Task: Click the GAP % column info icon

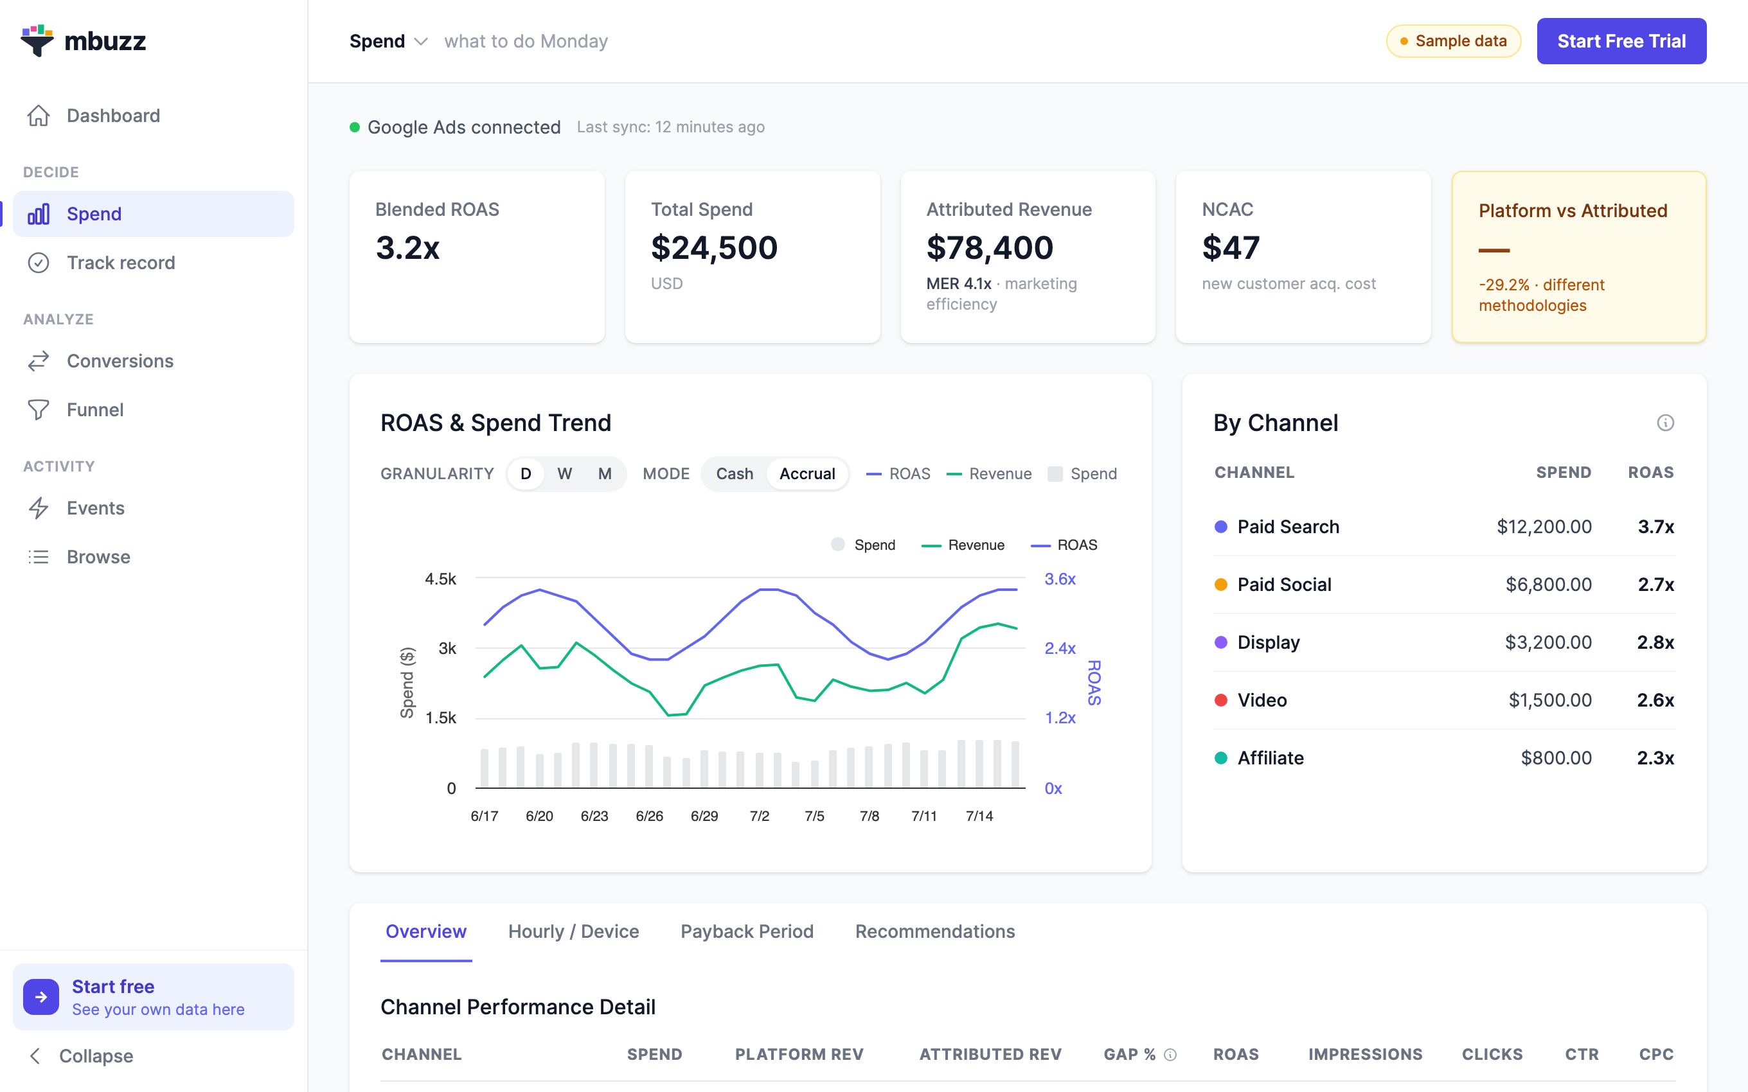Action: pos(1170,1055)
